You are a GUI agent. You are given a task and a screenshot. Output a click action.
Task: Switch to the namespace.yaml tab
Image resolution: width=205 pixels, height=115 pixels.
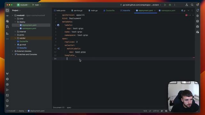167,11
